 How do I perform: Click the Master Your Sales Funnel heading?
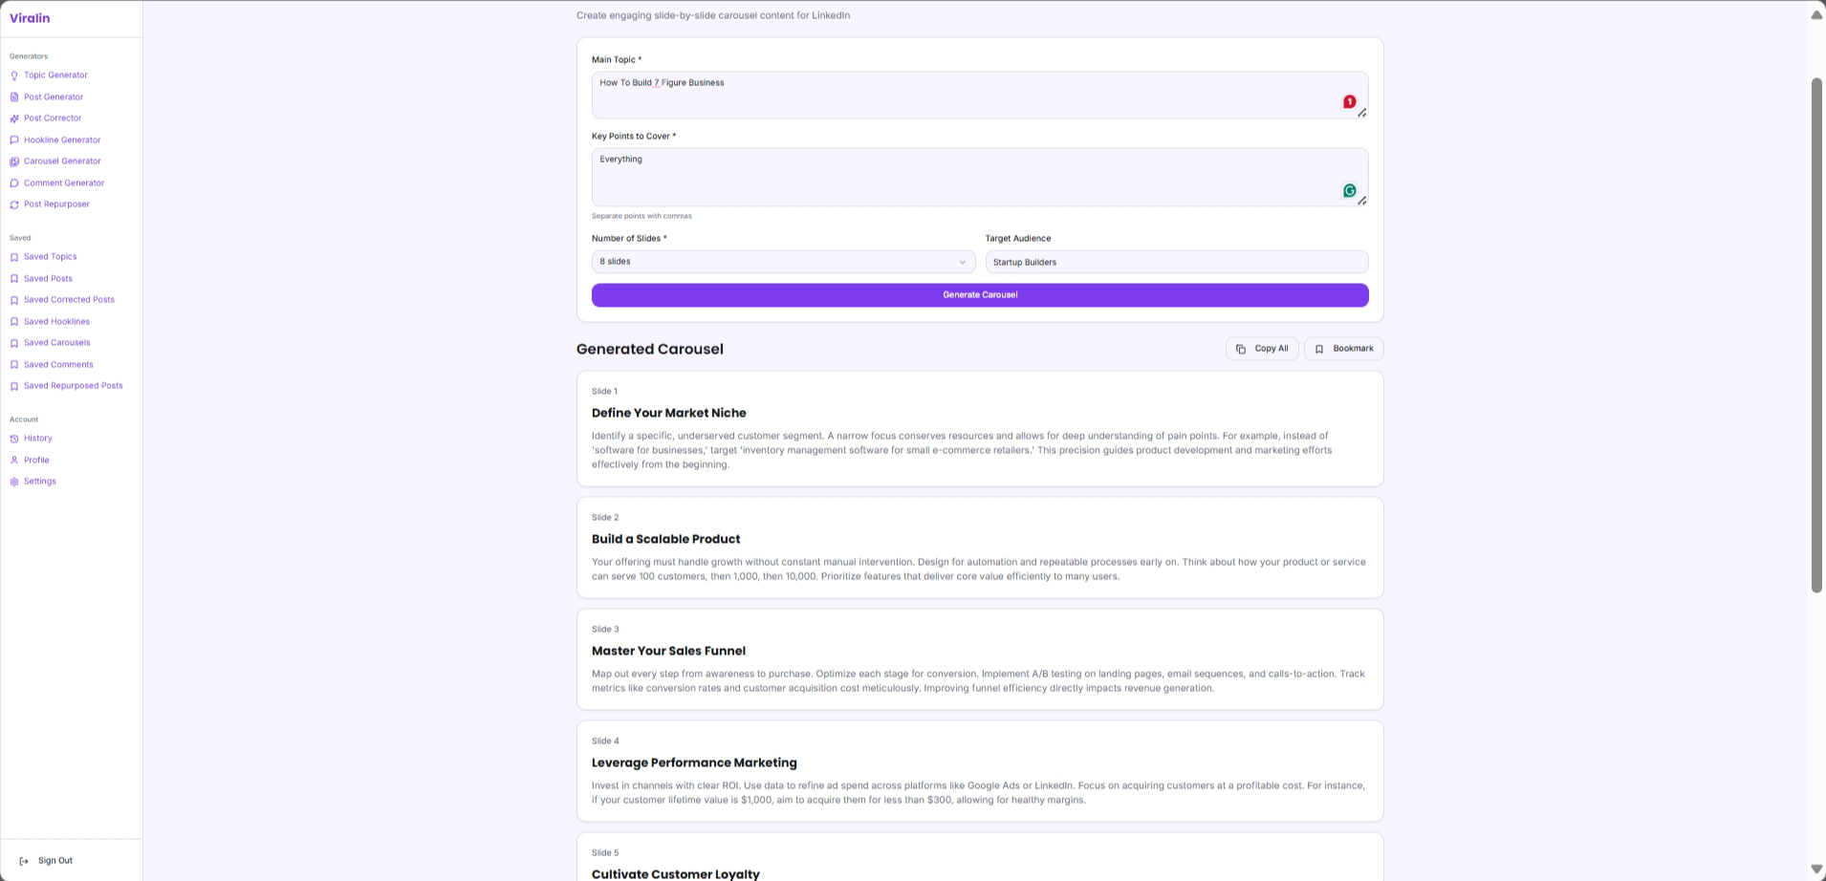pyautogui.click(x=668, y=652)
